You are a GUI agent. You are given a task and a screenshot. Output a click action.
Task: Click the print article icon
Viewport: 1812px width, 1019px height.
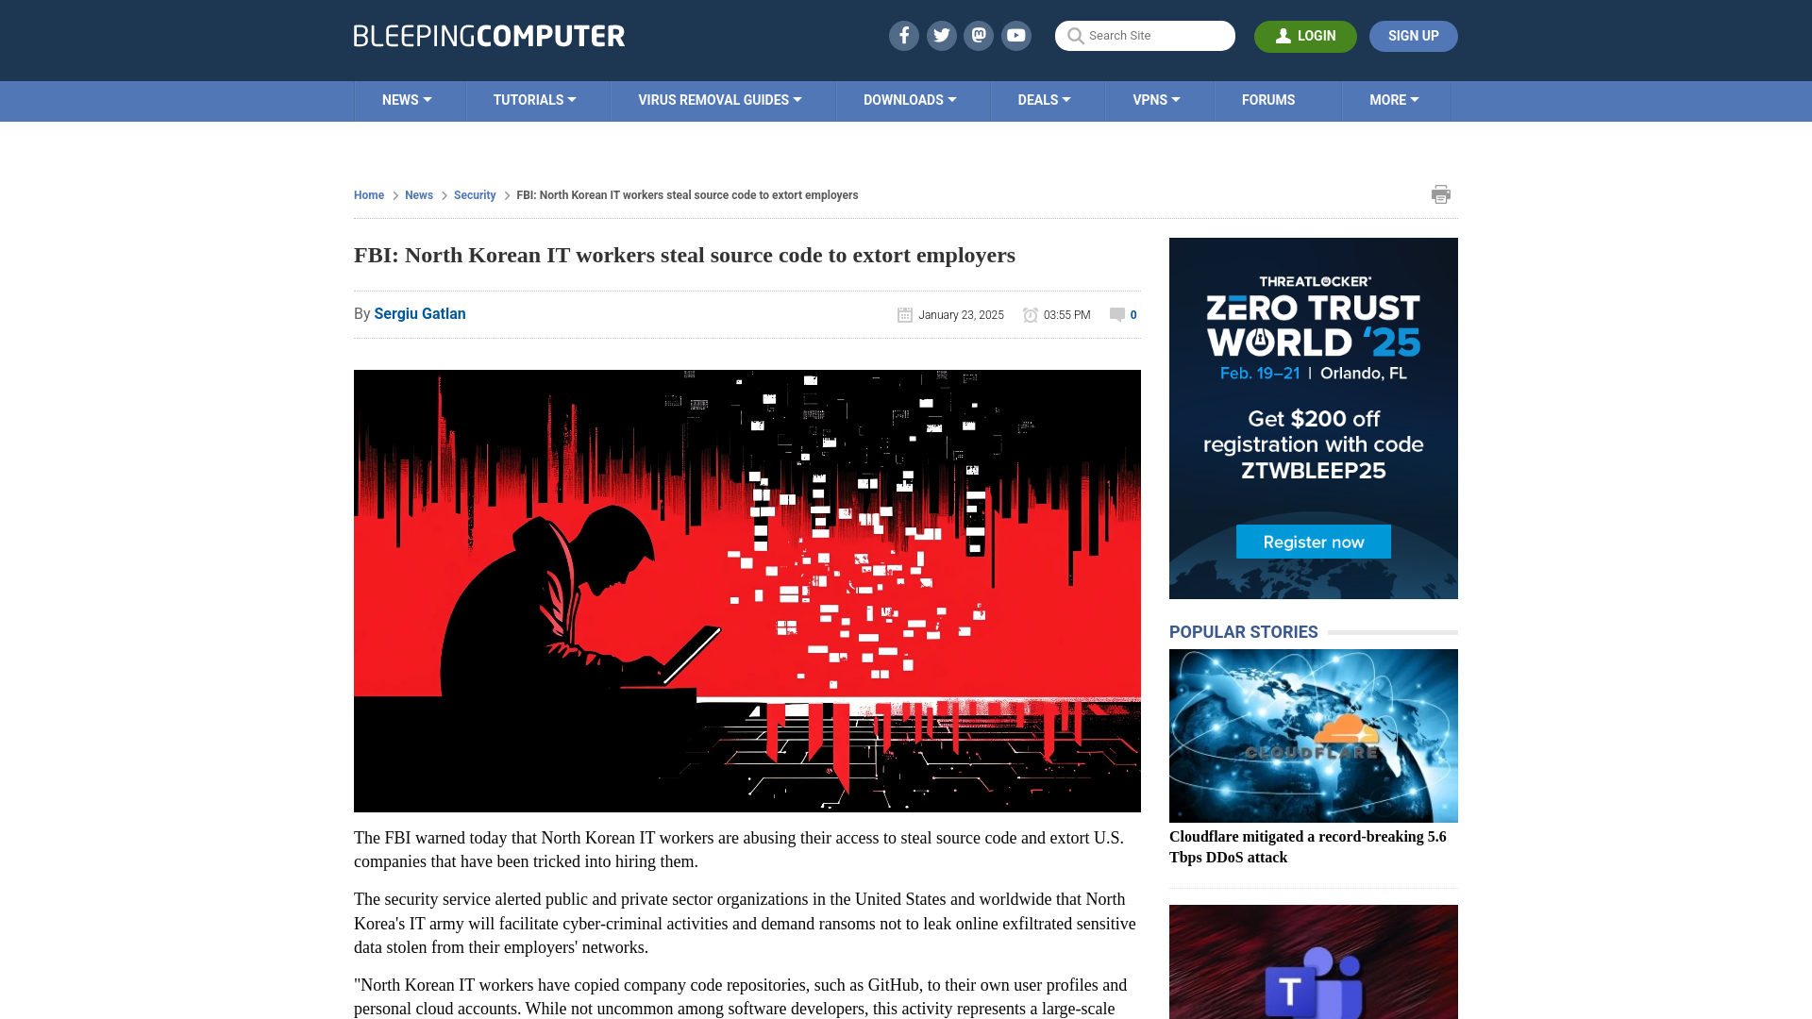[x=1441, y=194]
